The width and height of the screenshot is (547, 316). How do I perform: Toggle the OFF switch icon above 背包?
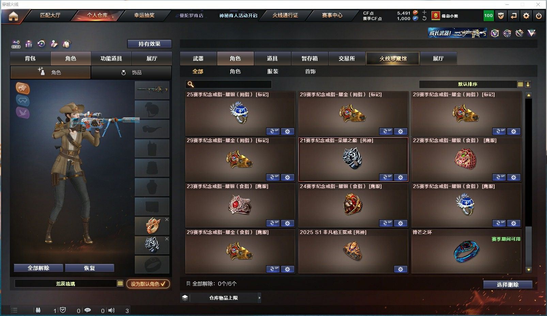[16, 44]
